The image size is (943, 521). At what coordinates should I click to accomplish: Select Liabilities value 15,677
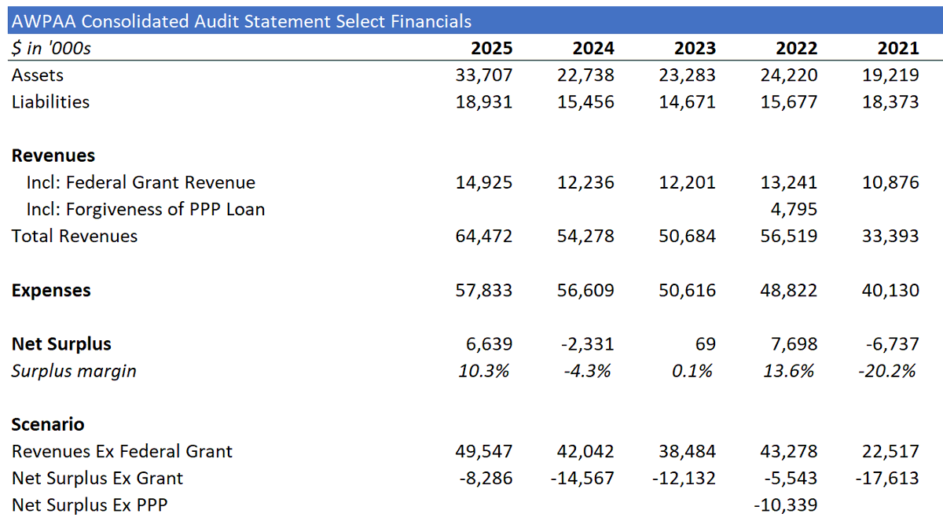pos(790,102)
